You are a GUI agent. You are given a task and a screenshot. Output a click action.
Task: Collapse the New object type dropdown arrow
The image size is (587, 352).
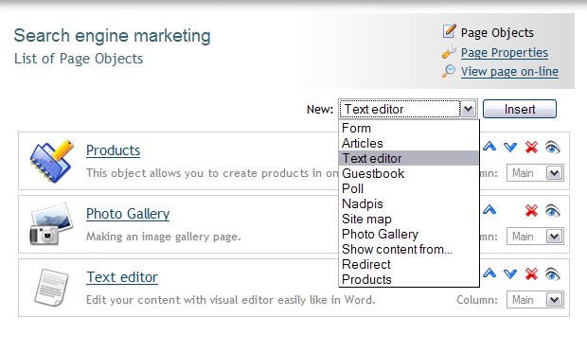point(468,109)
